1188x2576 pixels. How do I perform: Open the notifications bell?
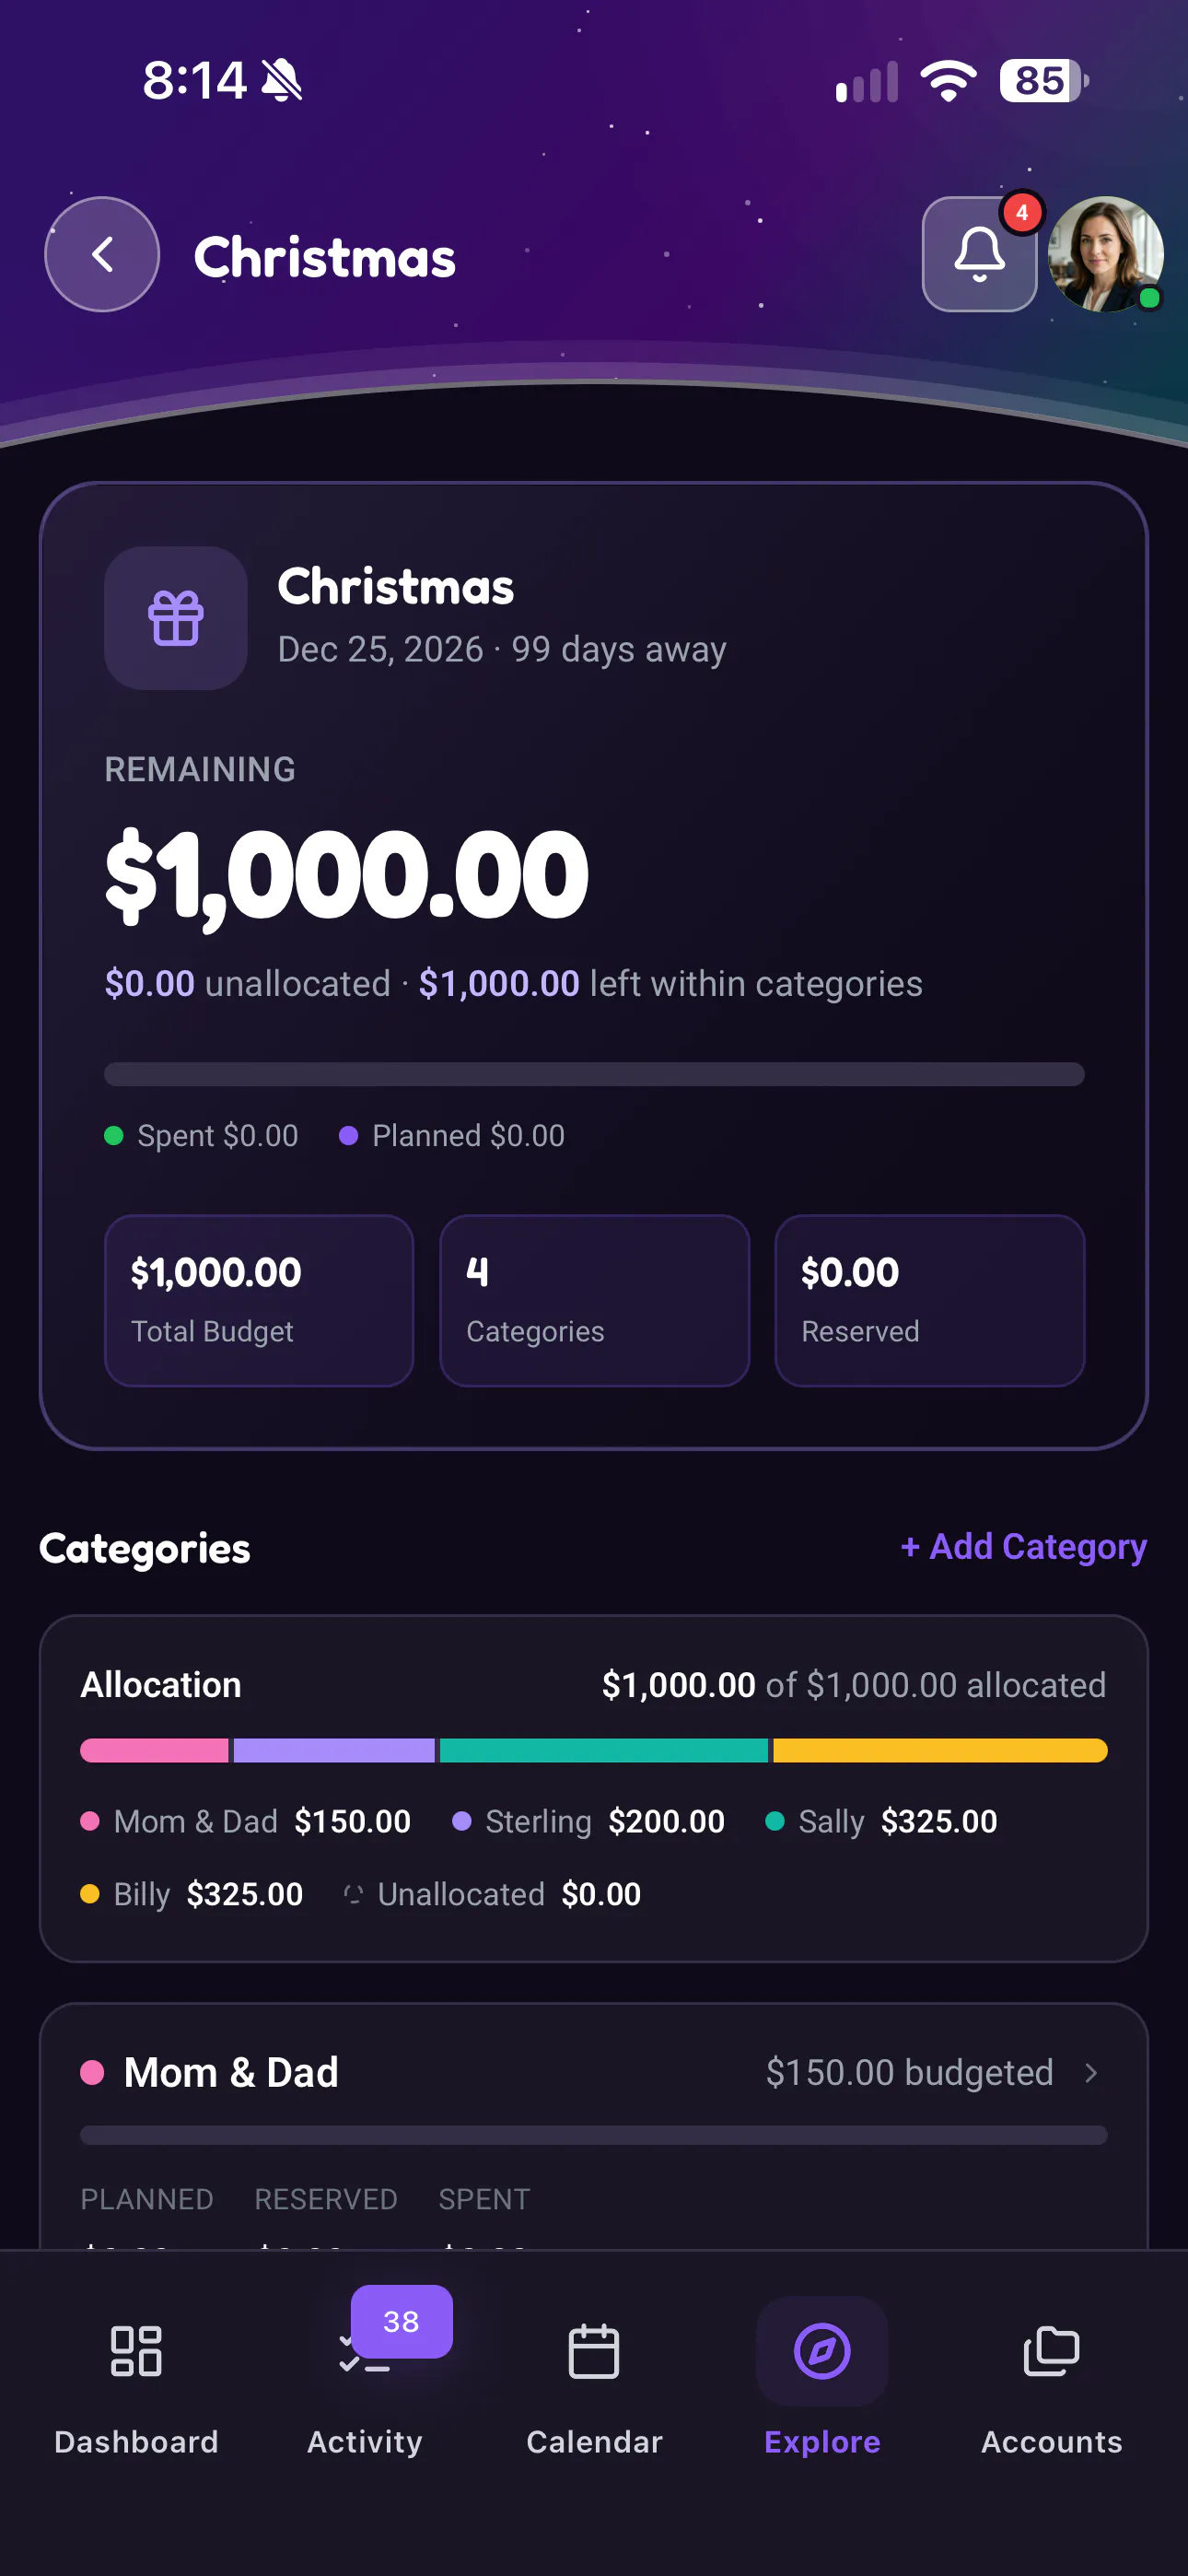coord(979,254)
